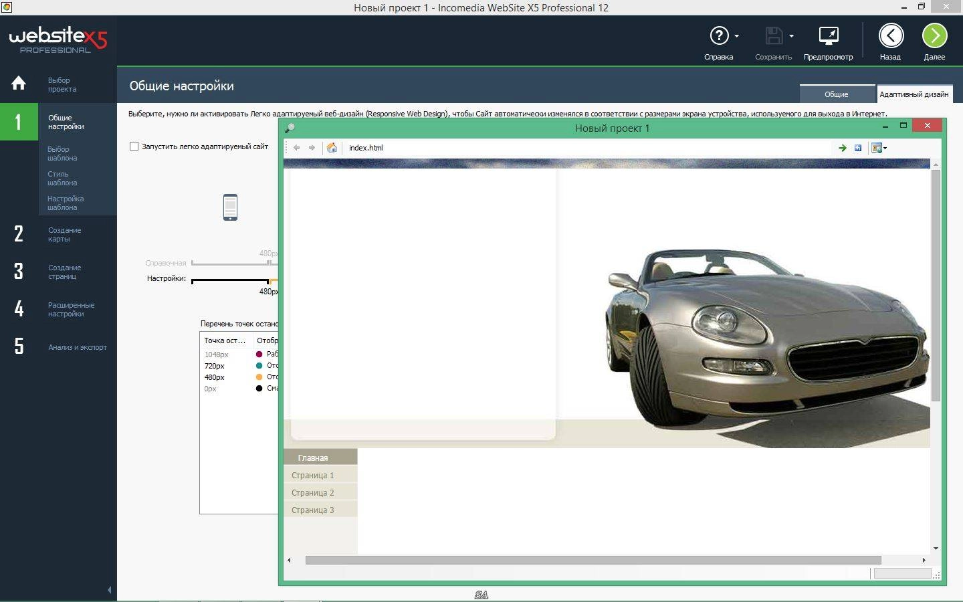Click Главная in preview site menu
This screenshot has width=963, height=602.
320,458
